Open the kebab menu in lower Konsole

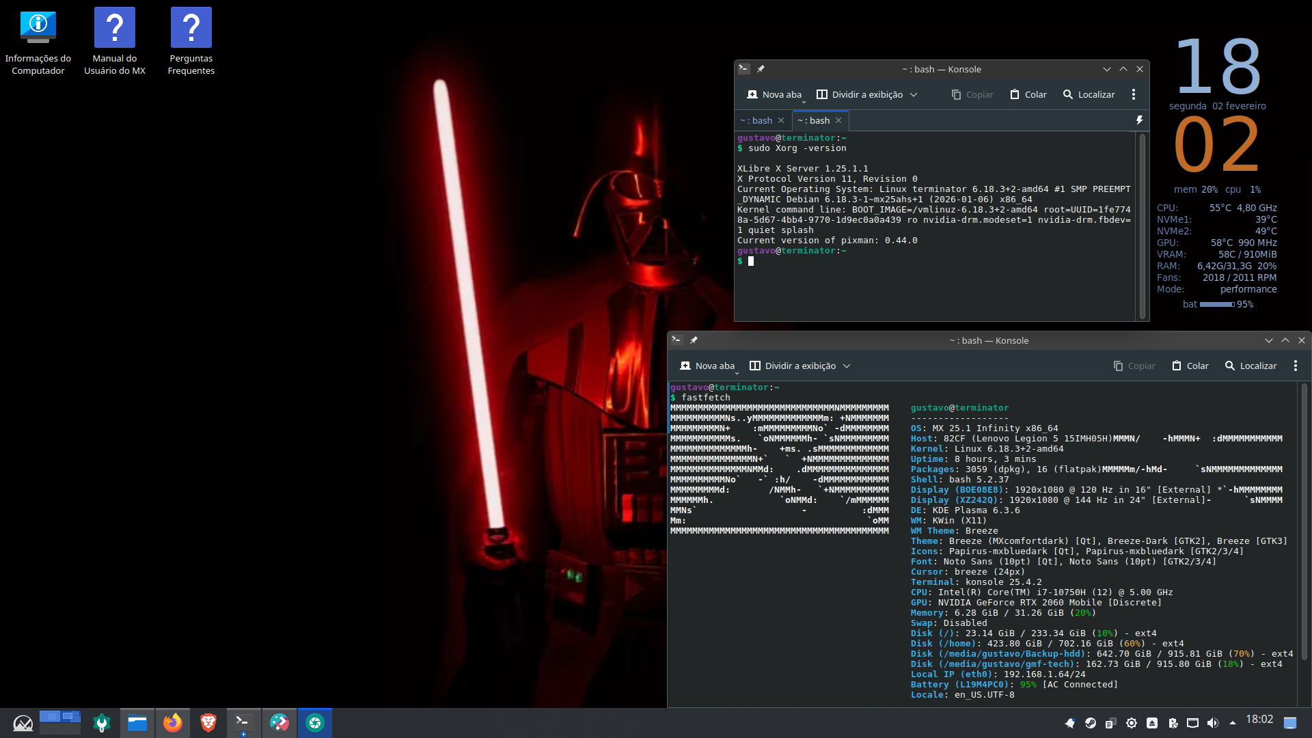(x=1296, y=366)
